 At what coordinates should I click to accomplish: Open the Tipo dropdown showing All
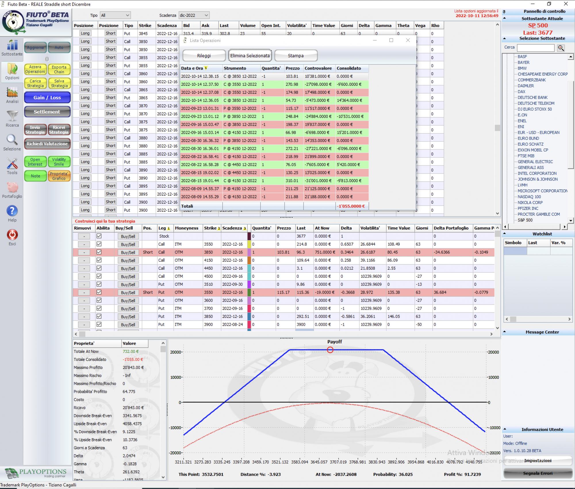click(x=115, y=15)
